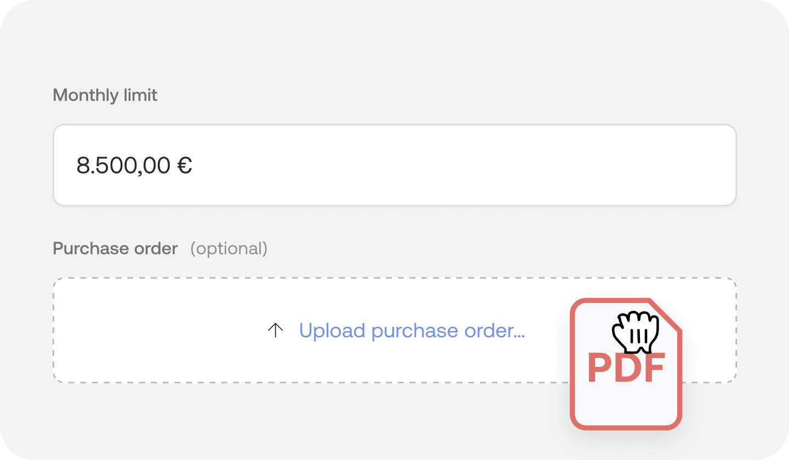Click the "Monthly limit" field label

105,95
